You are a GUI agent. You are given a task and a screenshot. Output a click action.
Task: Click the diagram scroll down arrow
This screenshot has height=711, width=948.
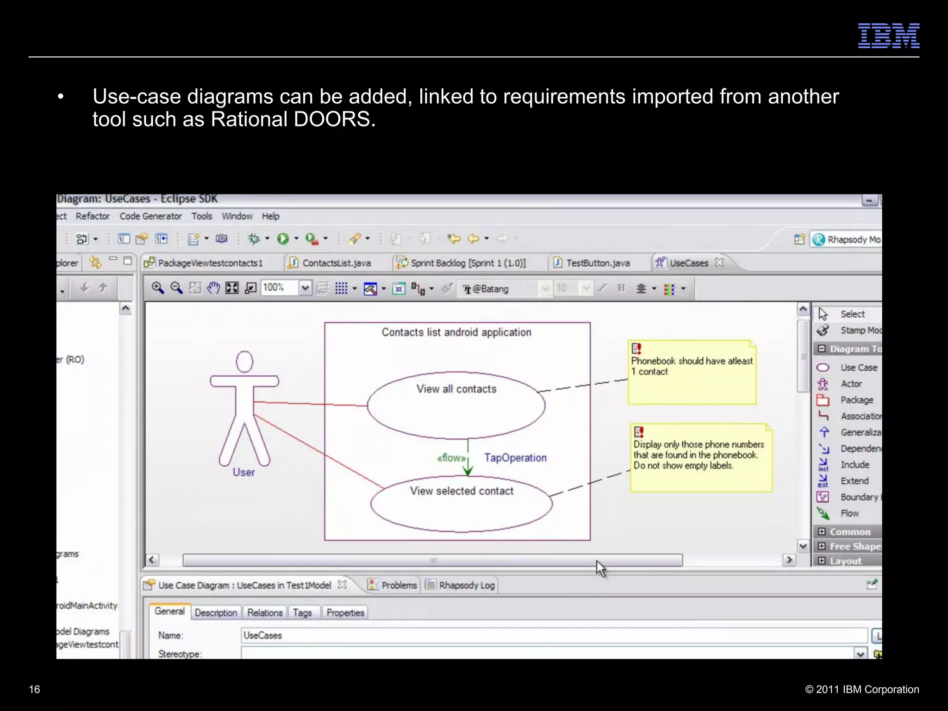click(803, 546)
